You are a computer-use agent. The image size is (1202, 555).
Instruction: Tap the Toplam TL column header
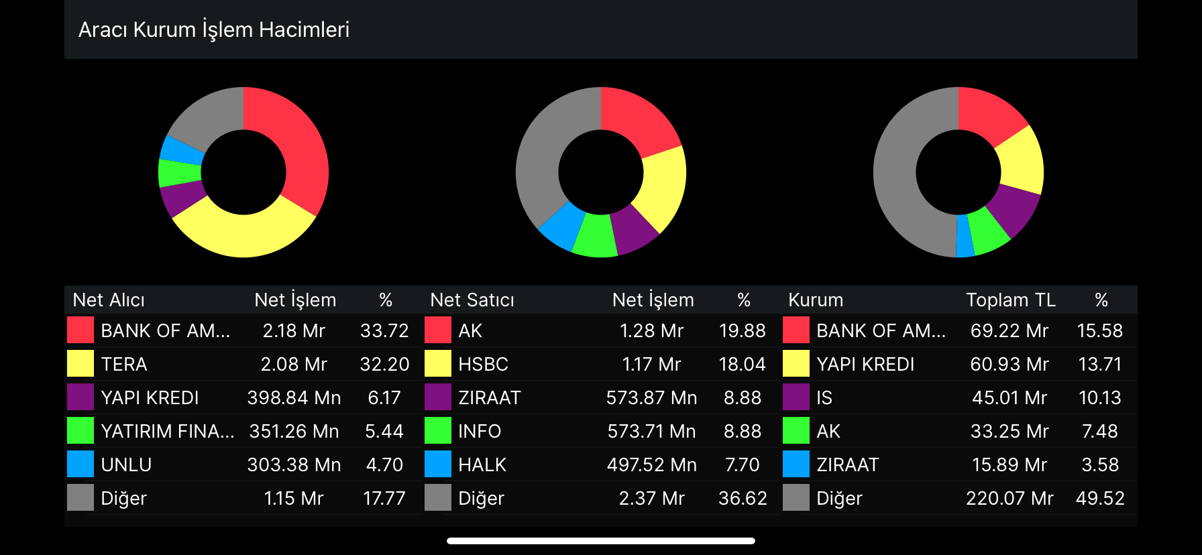pos(1010,300)
